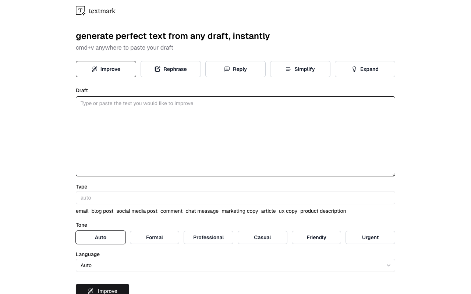Pick the email type suggestion
The height and width of the screenshot is (294, 471).
[82, 211]
